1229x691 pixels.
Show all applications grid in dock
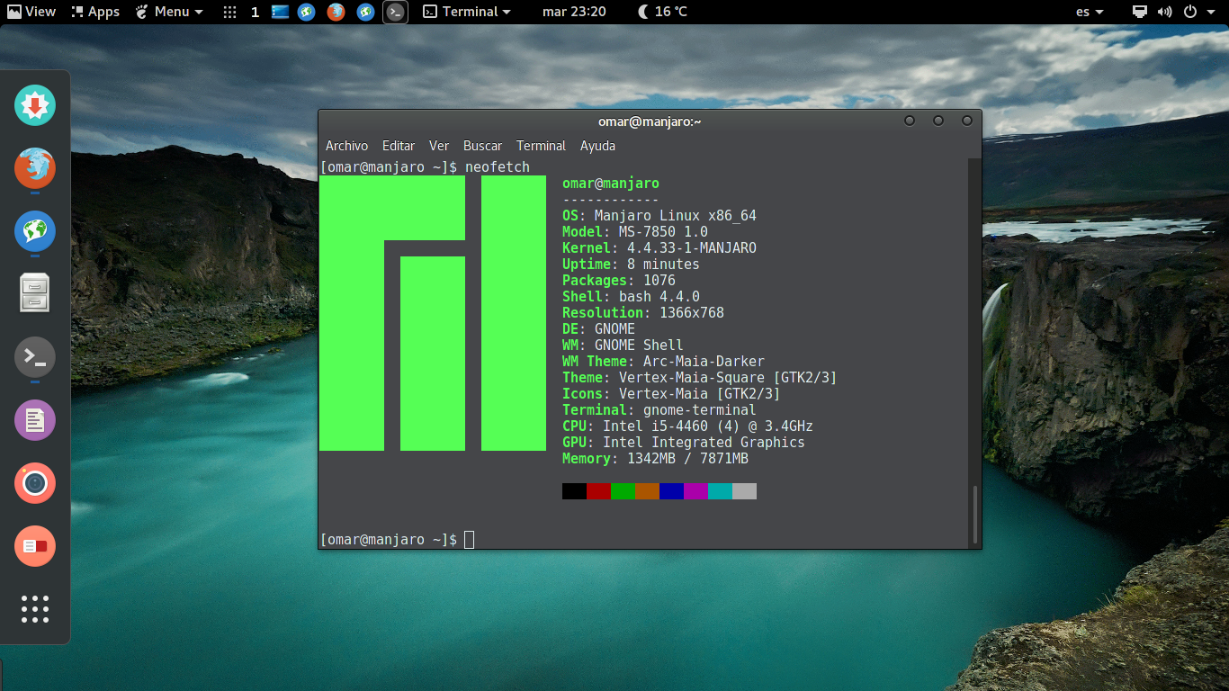click(x=35, y=609)
